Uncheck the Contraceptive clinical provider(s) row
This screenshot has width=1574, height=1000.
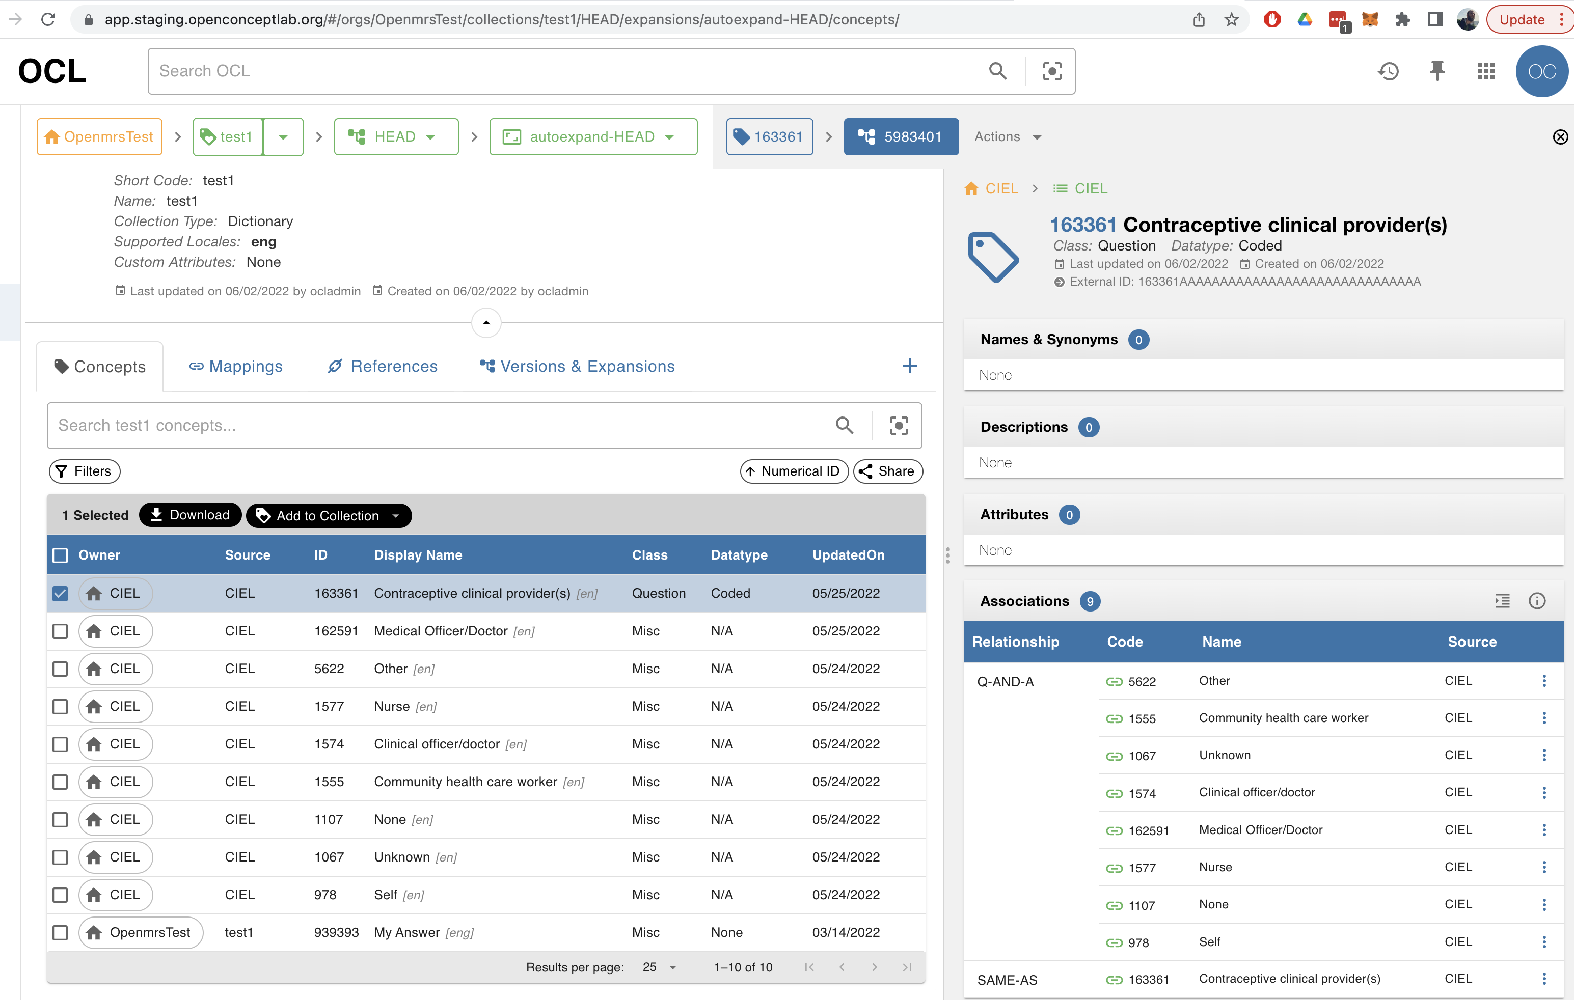coord(60,593)
